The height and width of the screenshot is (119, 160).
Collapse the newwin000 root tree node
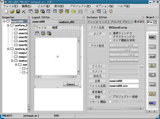pyautogui.click(x=4, y=21)
